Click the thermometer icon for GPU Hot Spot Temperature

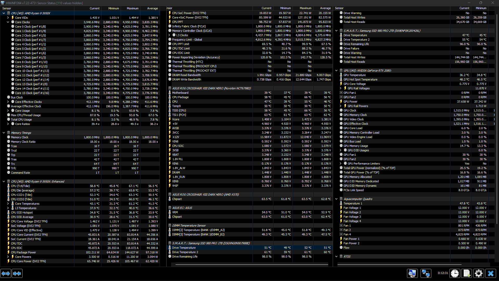coord(341,79)
